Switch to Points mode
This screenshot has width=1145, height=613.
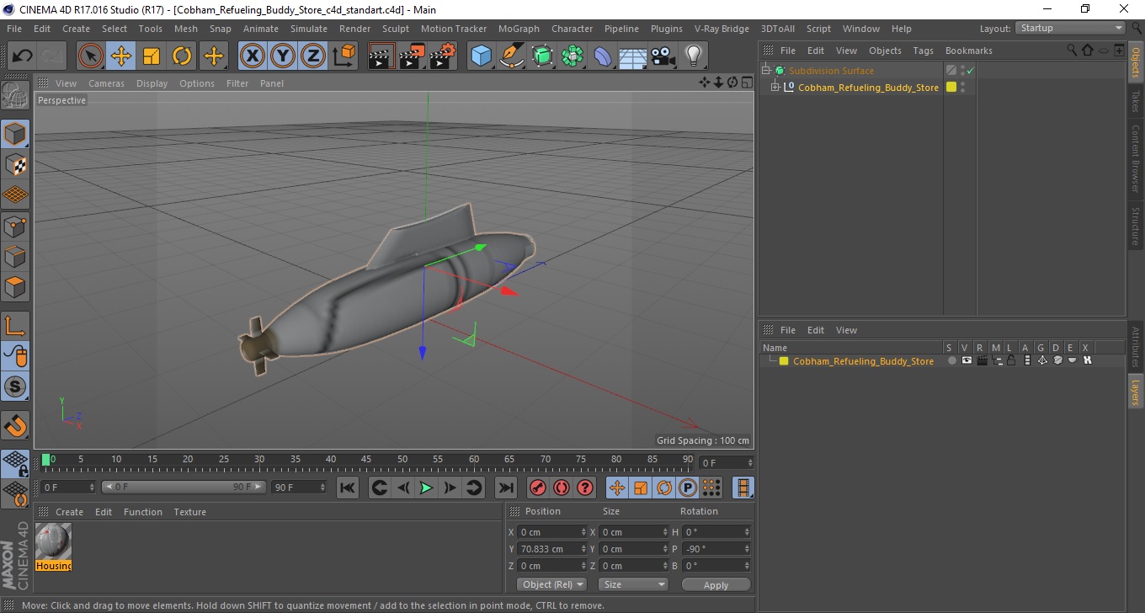pos(15,226)
